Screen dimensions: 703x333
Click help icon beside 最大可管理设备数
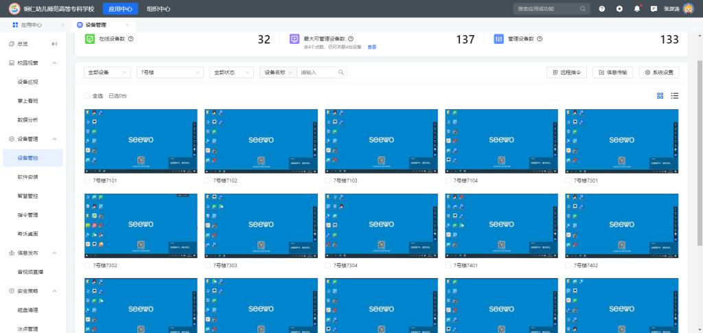[x=351, y=38]
